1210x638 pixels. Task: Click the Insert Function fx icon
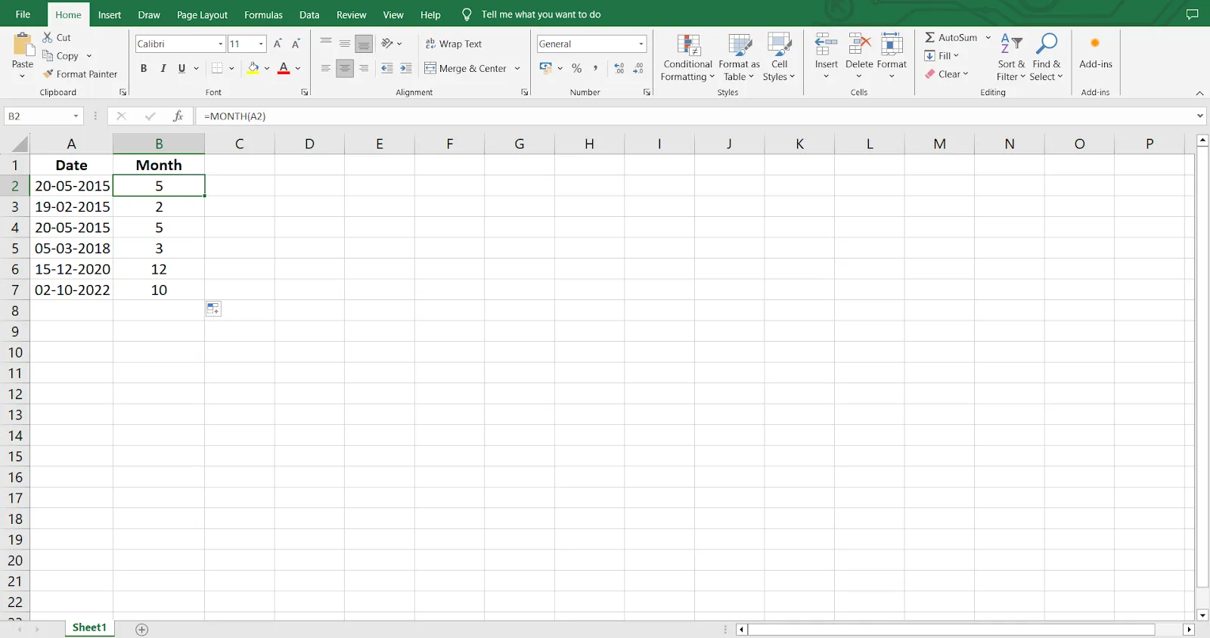tap(178, 116)
